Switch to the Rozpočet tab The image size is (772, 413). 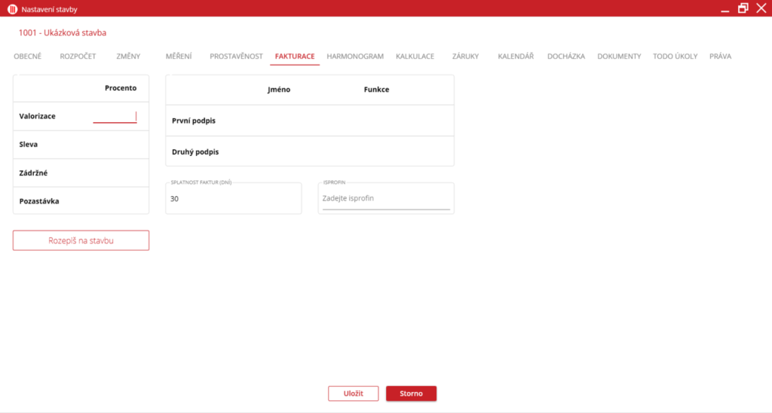[x=78, y=57]
